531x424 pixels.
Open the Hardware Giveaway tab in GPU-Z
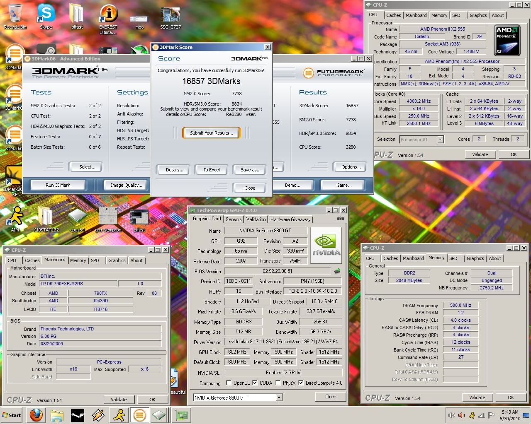click(290, 219)
